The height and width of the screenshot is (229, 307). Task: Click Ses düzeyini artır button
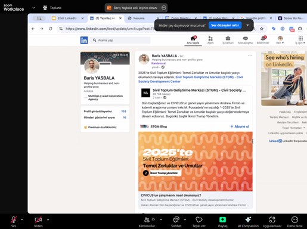click(225, 25)
